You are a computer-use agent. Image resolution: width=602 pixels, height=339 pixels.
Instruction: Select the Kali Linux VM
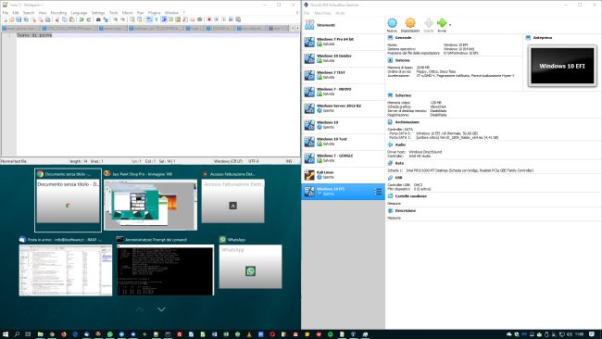(344, 175)
